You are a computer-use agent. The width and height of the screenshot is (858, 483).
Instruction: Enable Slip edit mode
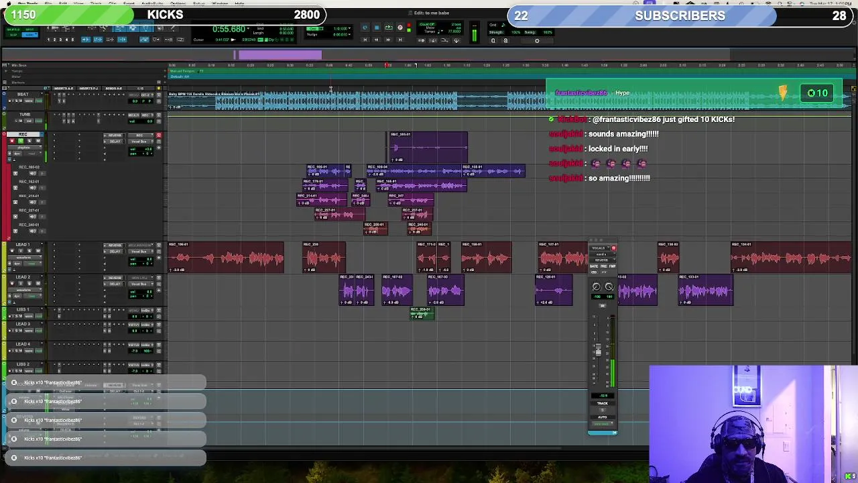[13, 35]
